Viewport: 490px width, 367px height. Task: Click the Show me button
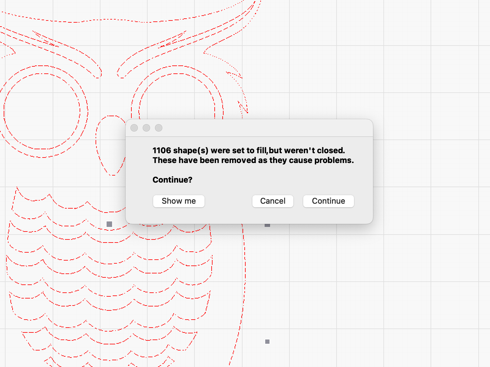point(179,201)
